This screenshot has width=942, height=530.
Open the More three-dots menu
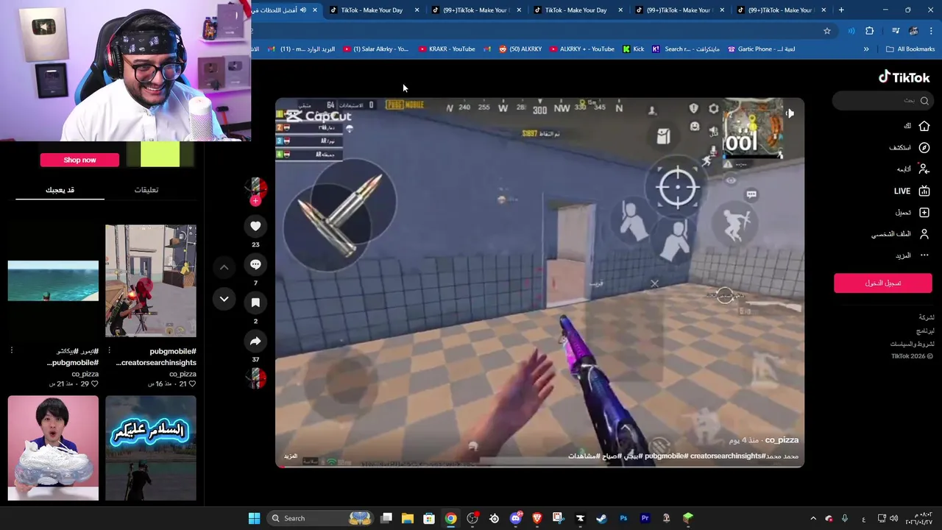[x=924, y=255]
